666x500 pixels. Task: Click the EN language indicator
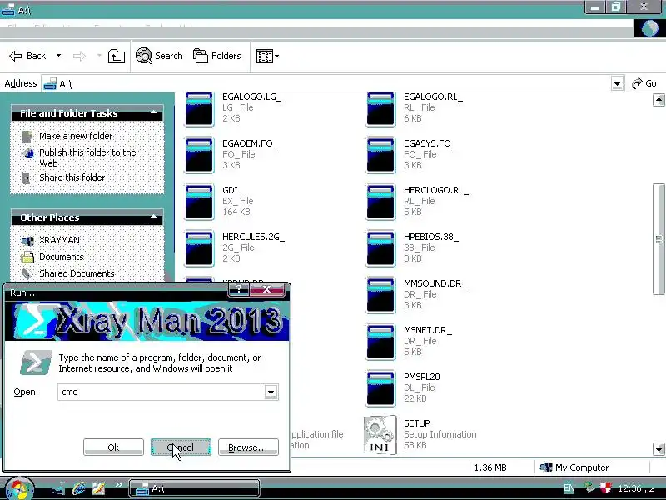(x=569, y=488)
